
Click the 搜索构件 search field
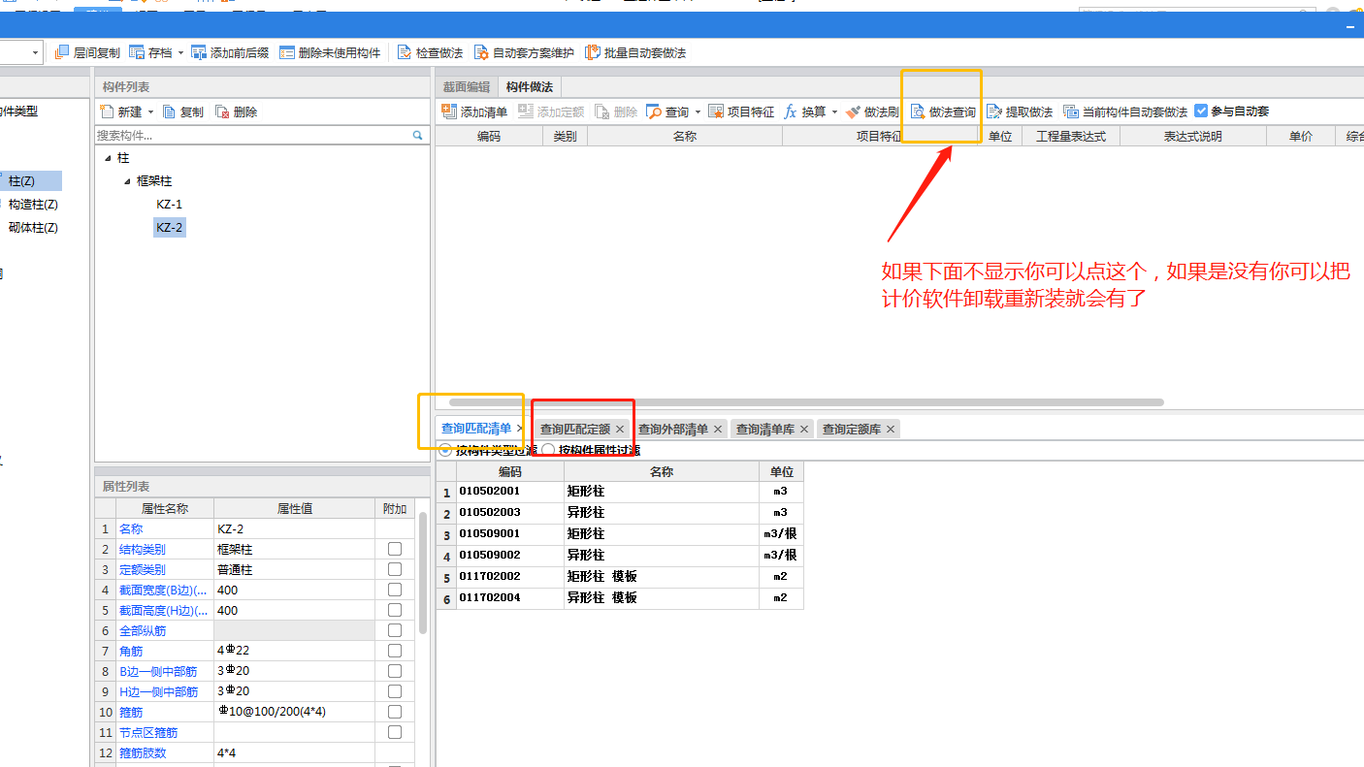point(253,136)
